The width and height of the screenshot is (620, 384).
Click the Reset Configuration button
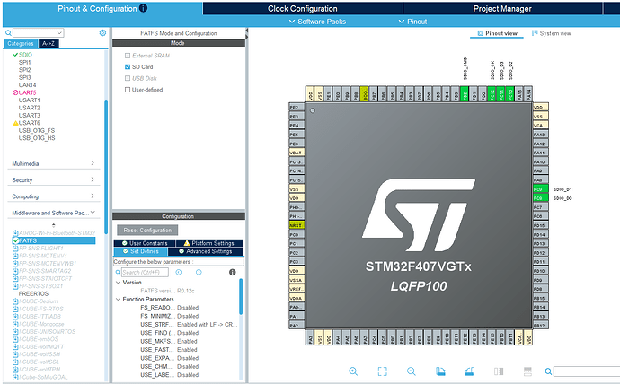point(147,230)
